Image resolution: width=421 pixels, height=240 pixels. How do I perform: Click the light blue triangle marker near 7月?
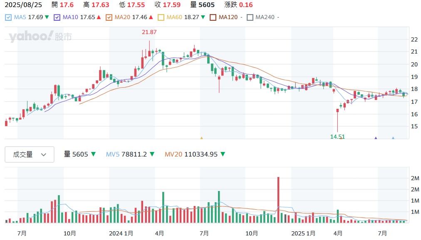(393, 138)
